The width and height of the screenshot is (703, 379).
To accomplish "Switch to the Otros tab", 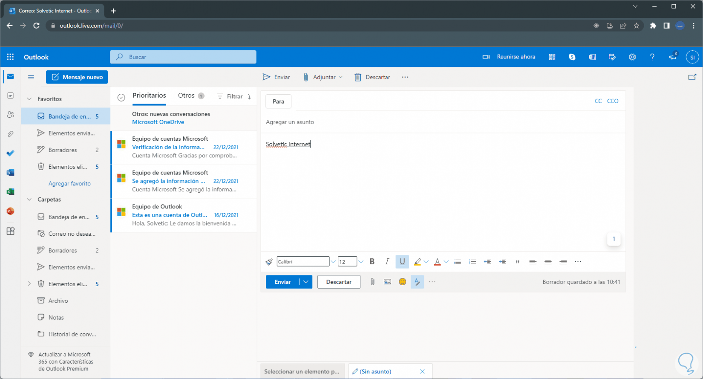I will [191, 95].
